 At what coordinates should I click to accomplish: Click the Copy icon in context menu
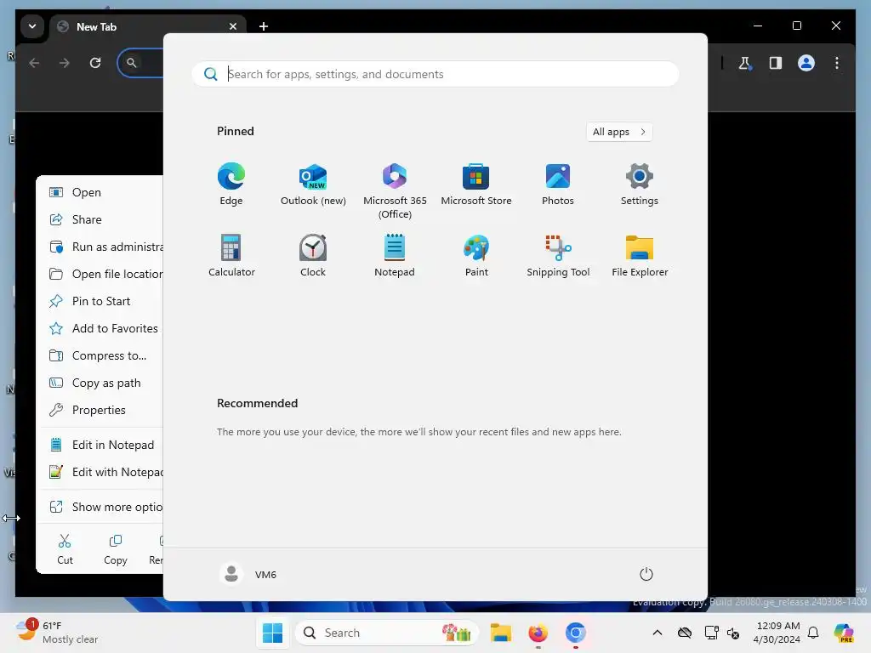point(116,549)
